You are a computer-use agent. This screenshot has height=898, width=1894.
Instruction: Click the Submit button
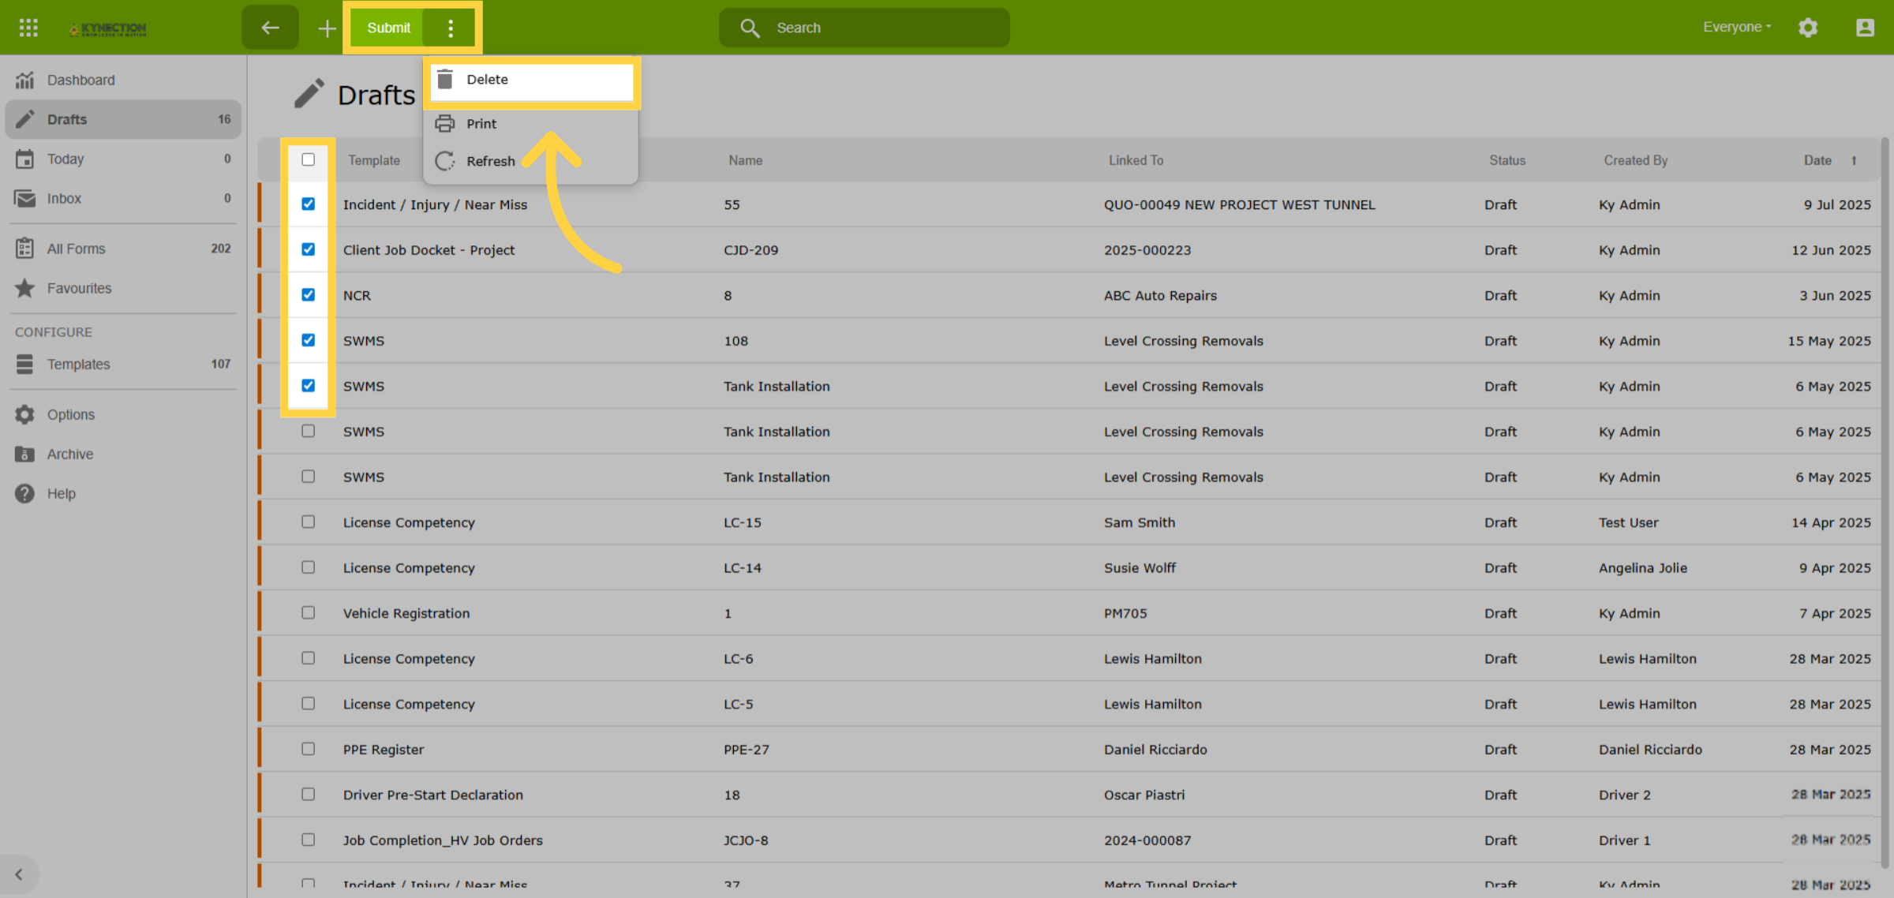[388, 28]
